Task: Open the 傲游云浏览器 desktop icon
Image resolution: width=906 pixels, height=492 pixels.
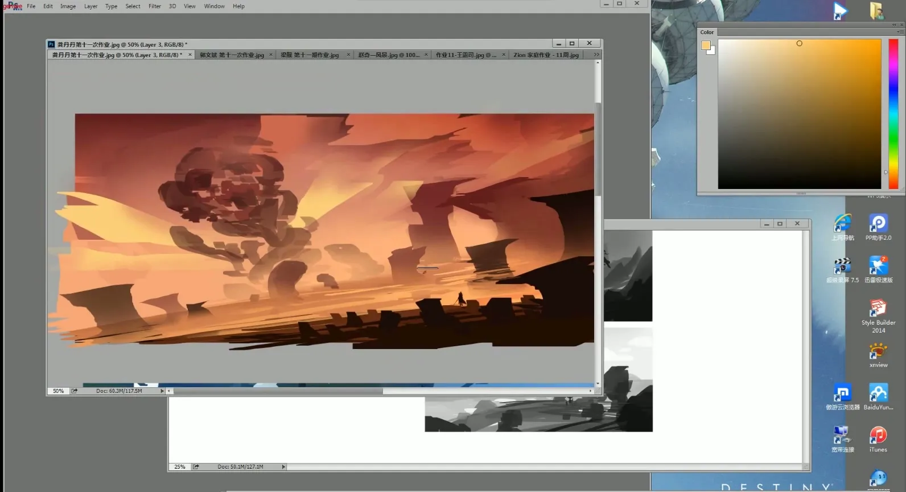Action: tap(842, 397)
